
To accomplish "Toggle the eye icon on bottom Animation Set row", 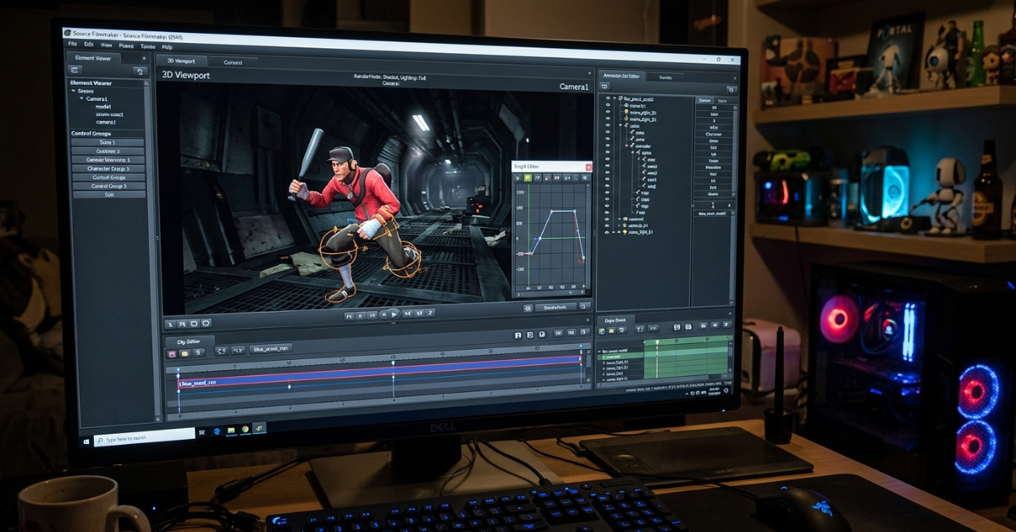I will click(x=607, y=232).
